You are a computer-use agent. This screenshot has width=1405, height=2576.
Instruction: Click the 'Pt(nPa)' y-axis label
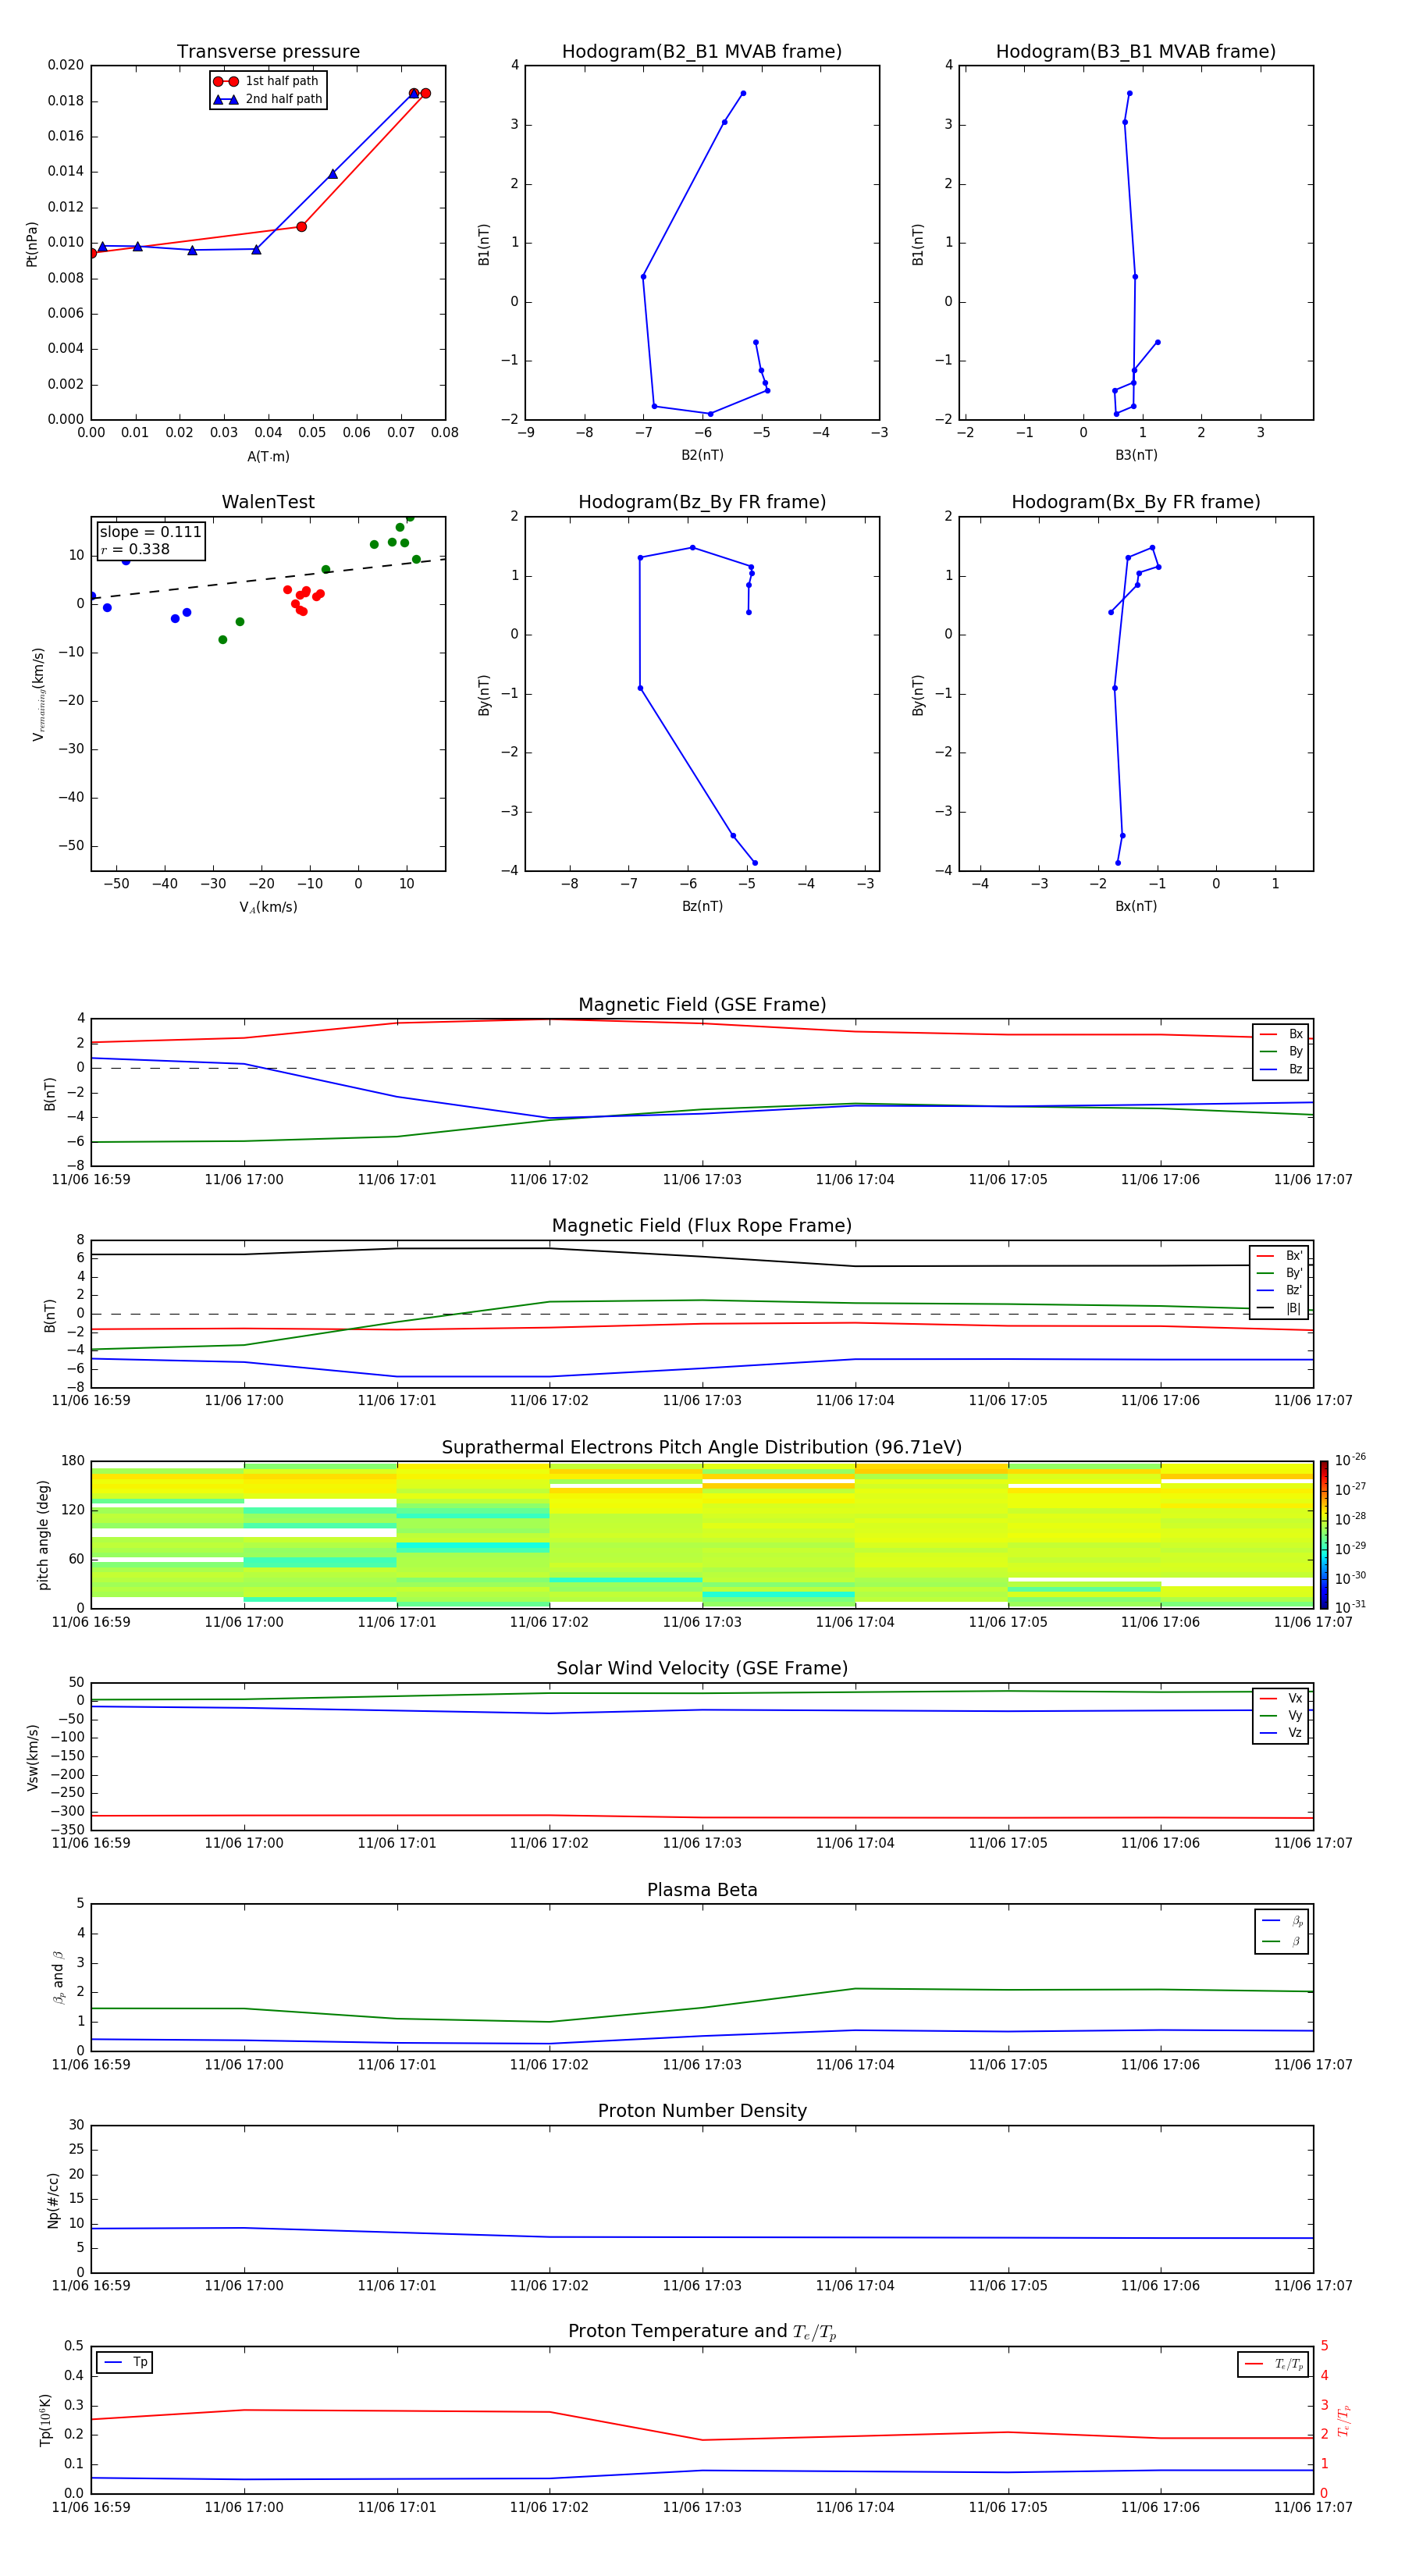(x=32, y=244)
